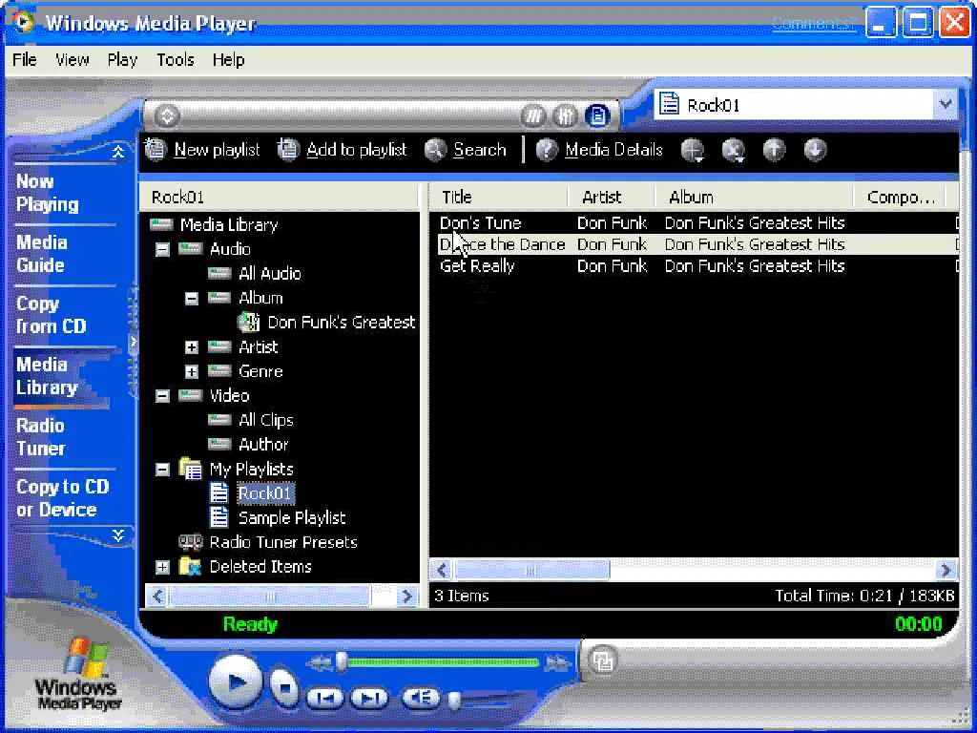Collapse the Video tree node

click(162, 396)
